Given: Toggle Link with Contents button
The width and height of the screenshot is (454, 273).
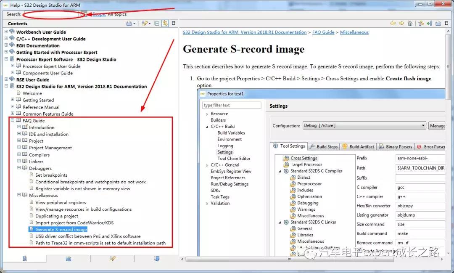Looking at the screenshot, I should coord(165,24).
